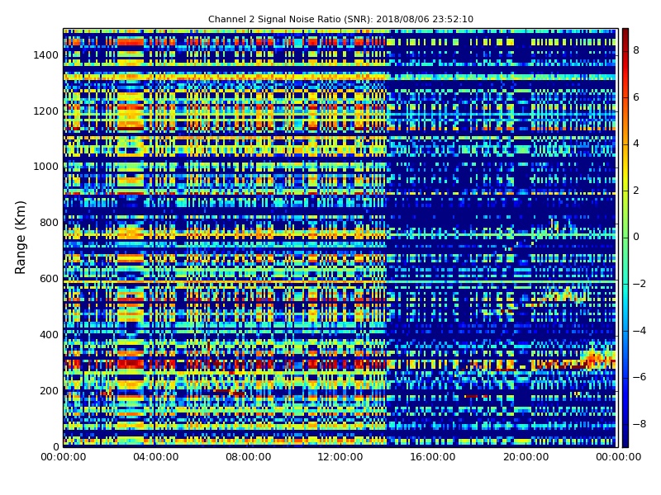Select the 200 range tick label
Screen dimensions: 661x495
(49, 390)
